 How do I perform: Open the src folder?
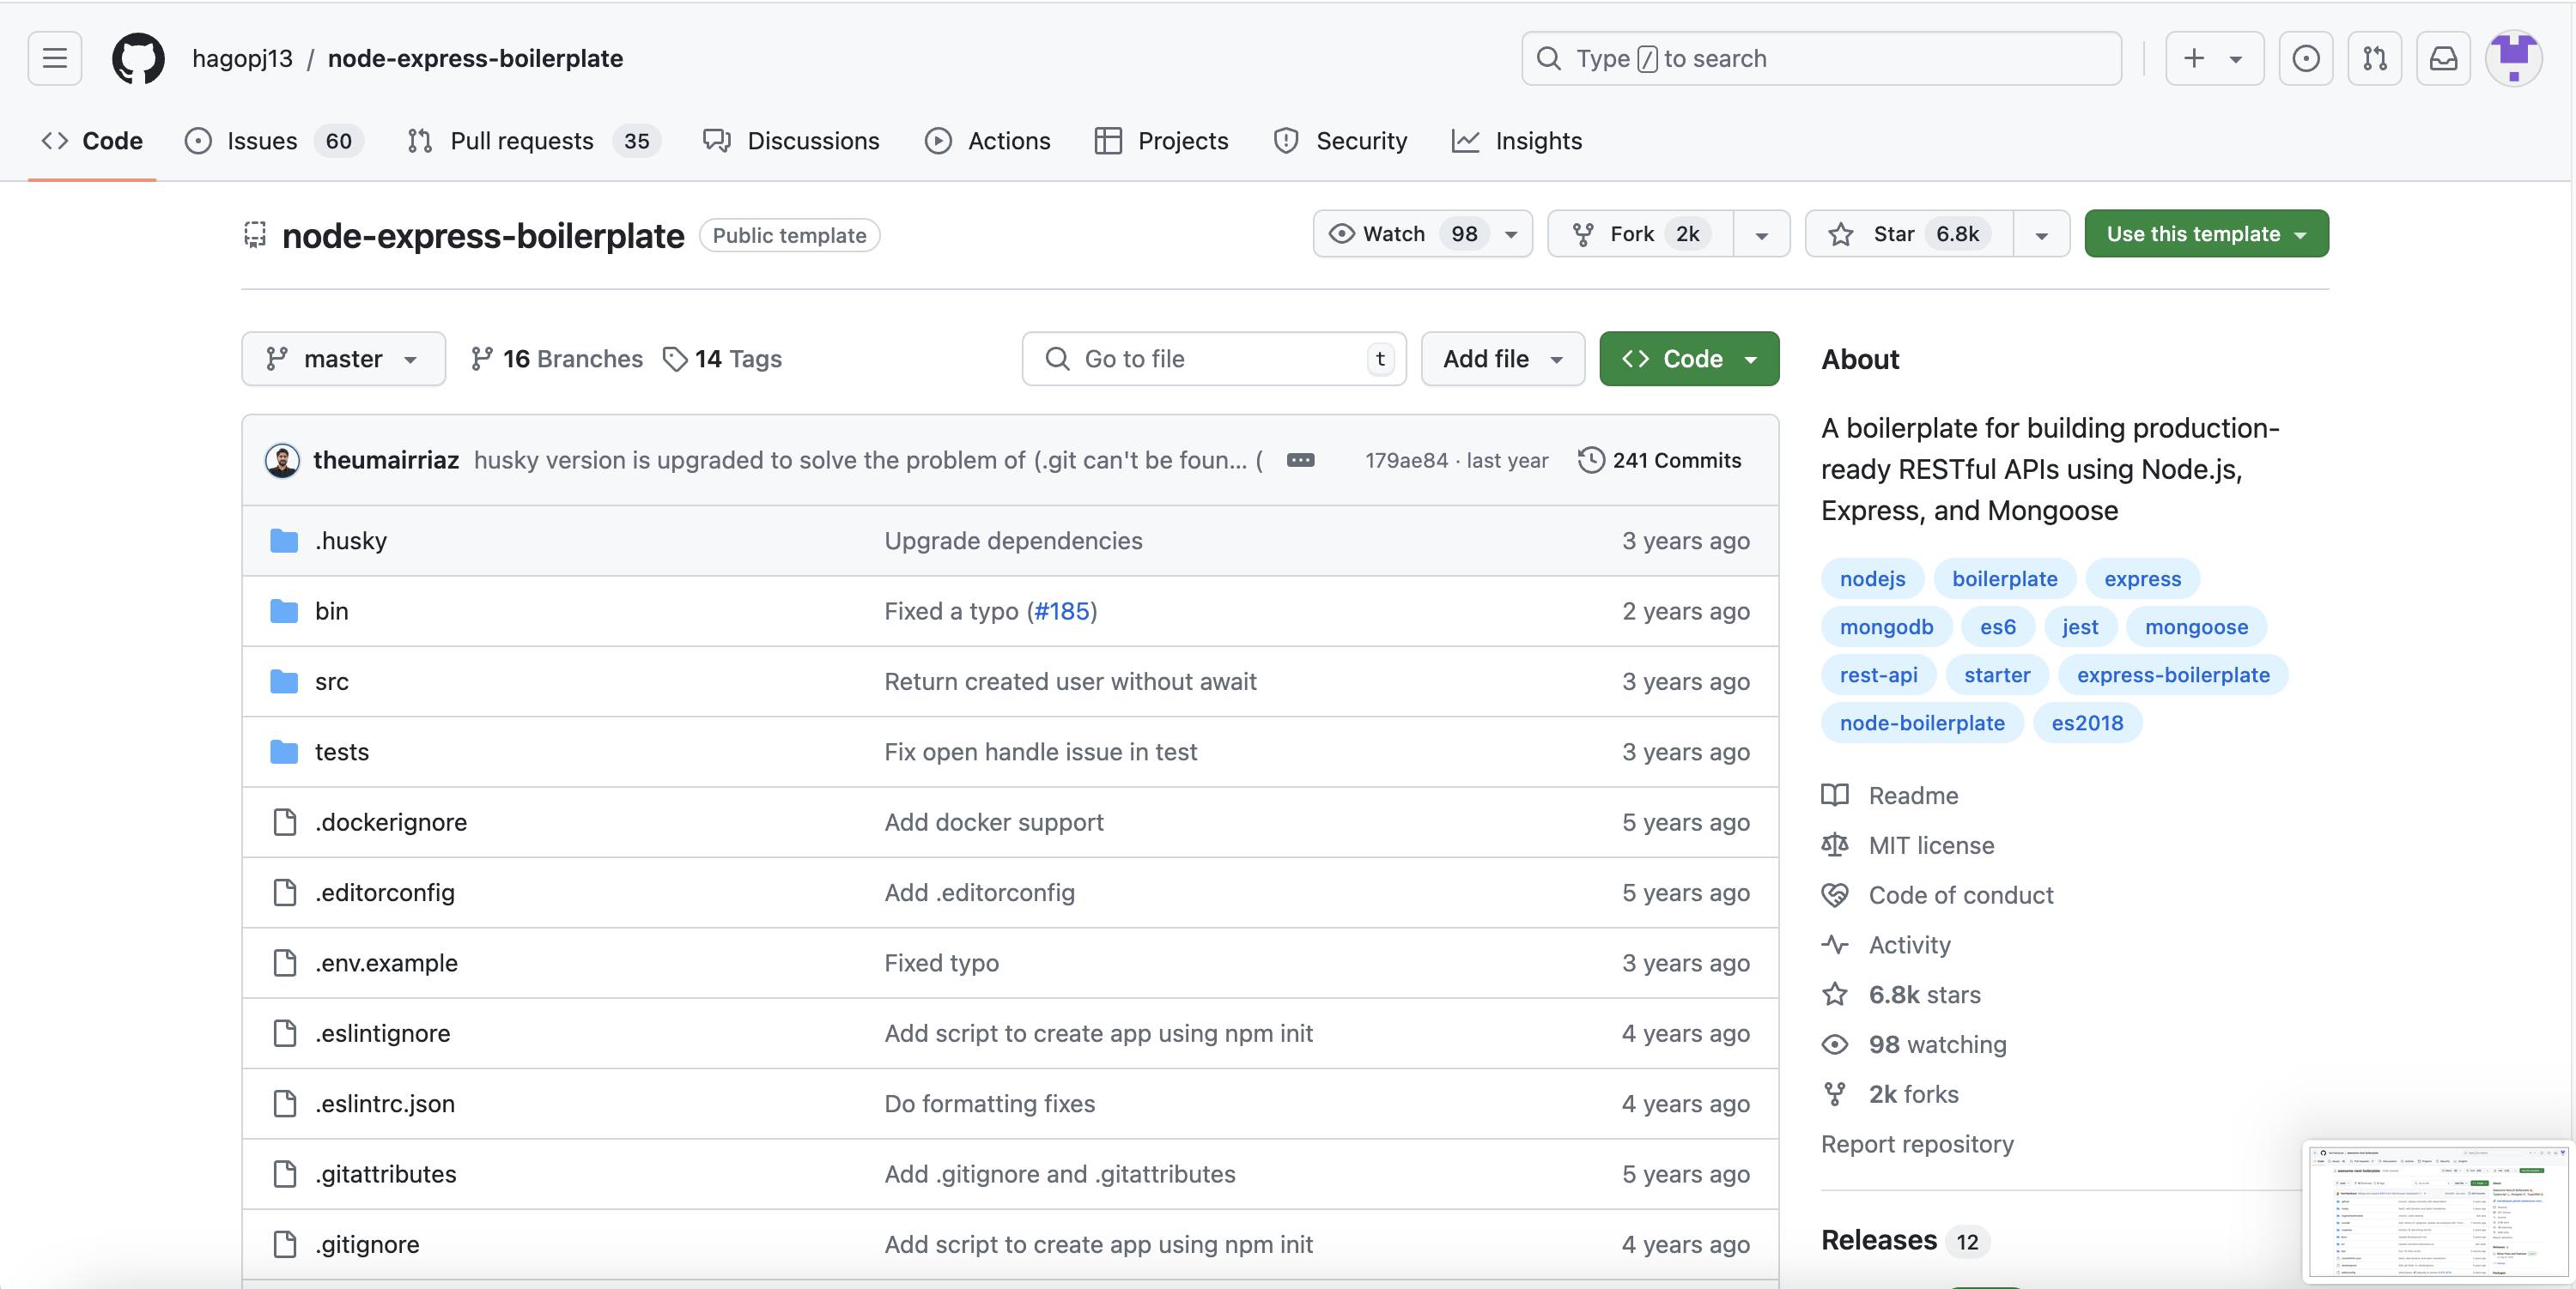331,681
